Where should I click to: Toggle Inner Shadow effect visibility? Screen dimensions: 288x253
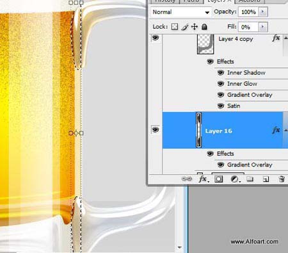(221, 73)
